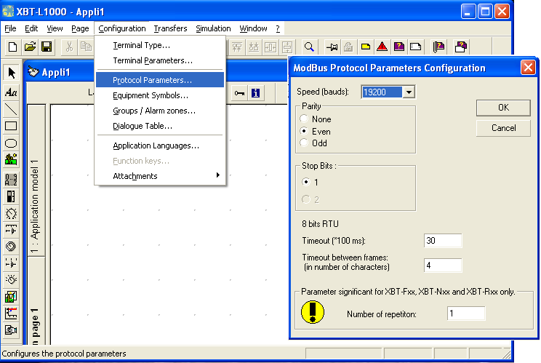Click Cancel in ModBus dialog
The image size is (541, 363).
point(503,128)
